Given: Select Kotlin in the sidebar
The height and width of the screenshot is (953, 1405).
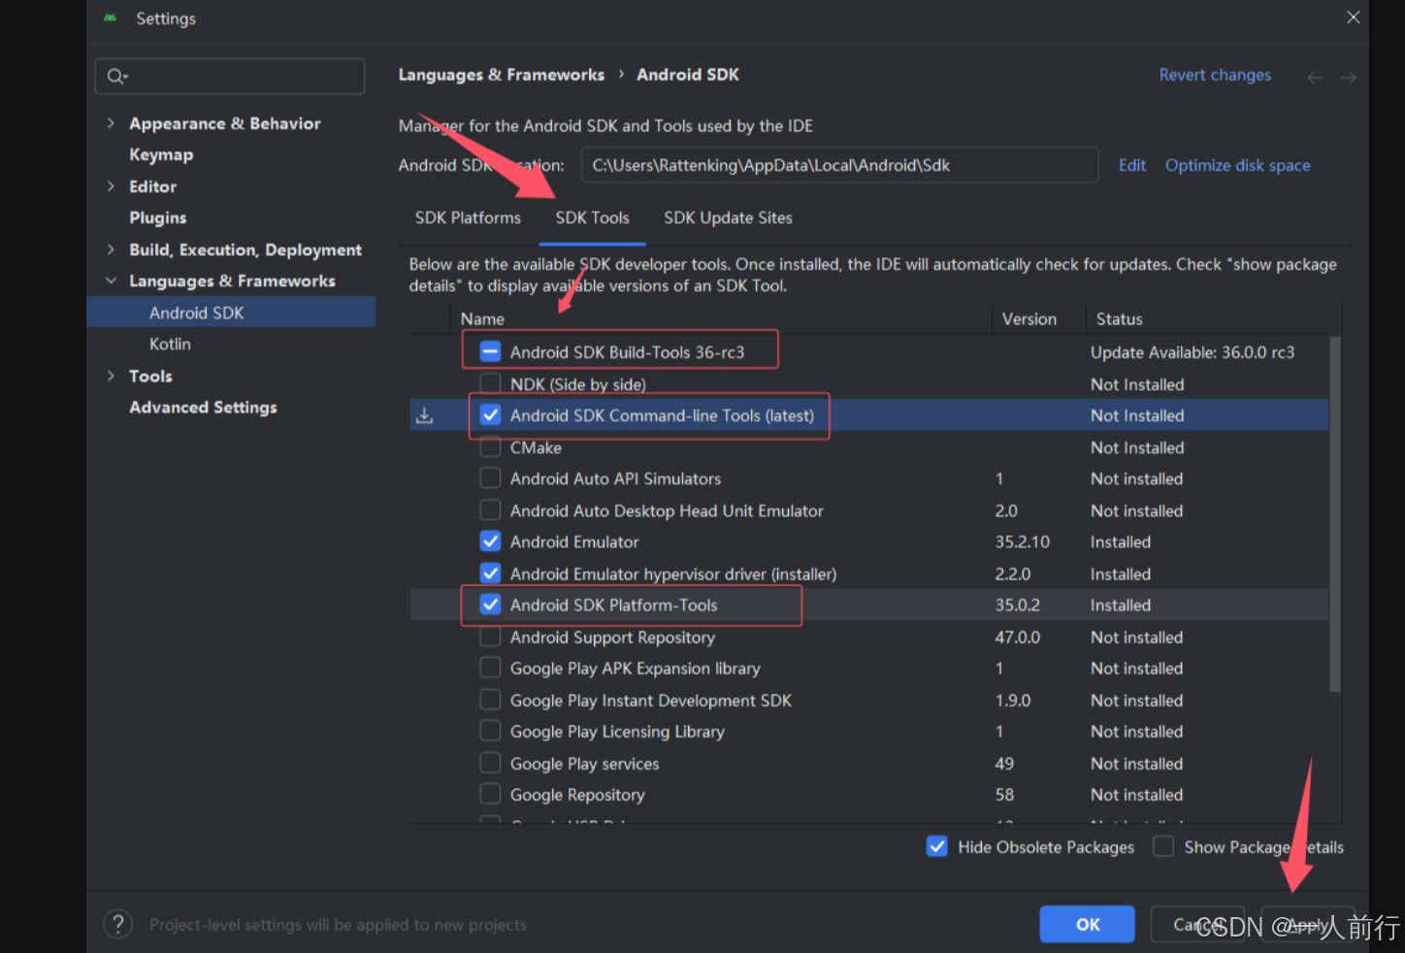Looking at the screenshot, I should point(170,344).
